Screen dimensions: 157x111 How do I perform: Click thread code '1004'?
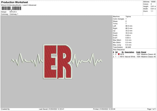pyautogui.click(x=138, y=57)
